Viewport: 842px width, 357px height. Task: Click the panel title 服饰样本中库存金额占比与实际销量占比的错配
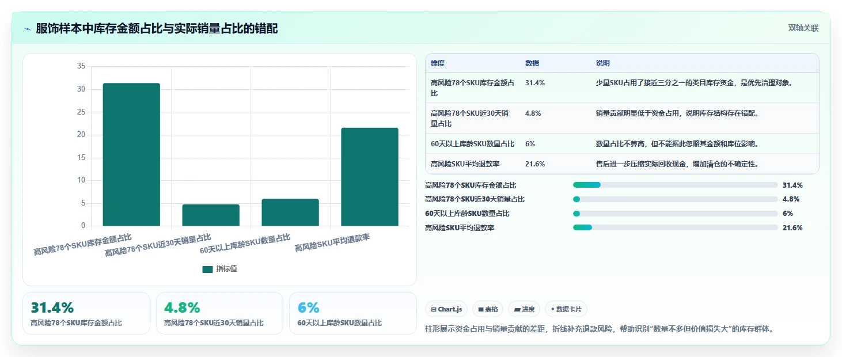(x=157, y=29)
